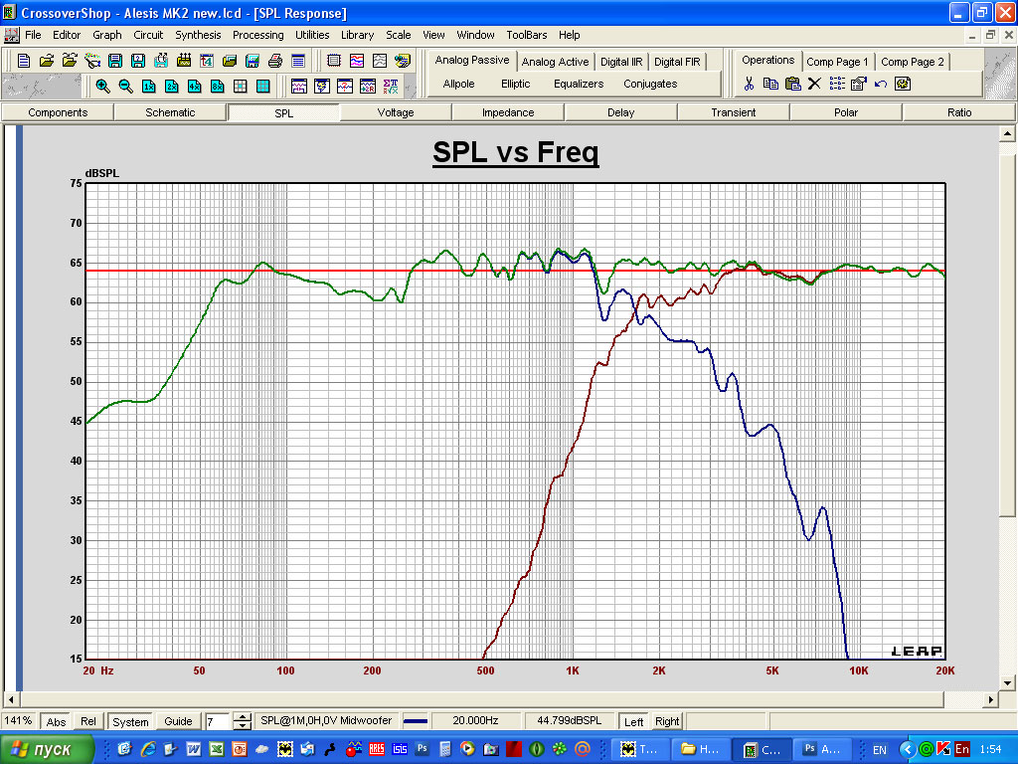
Task: Click the list-style icon in Operations
Action: click(837, 84)
